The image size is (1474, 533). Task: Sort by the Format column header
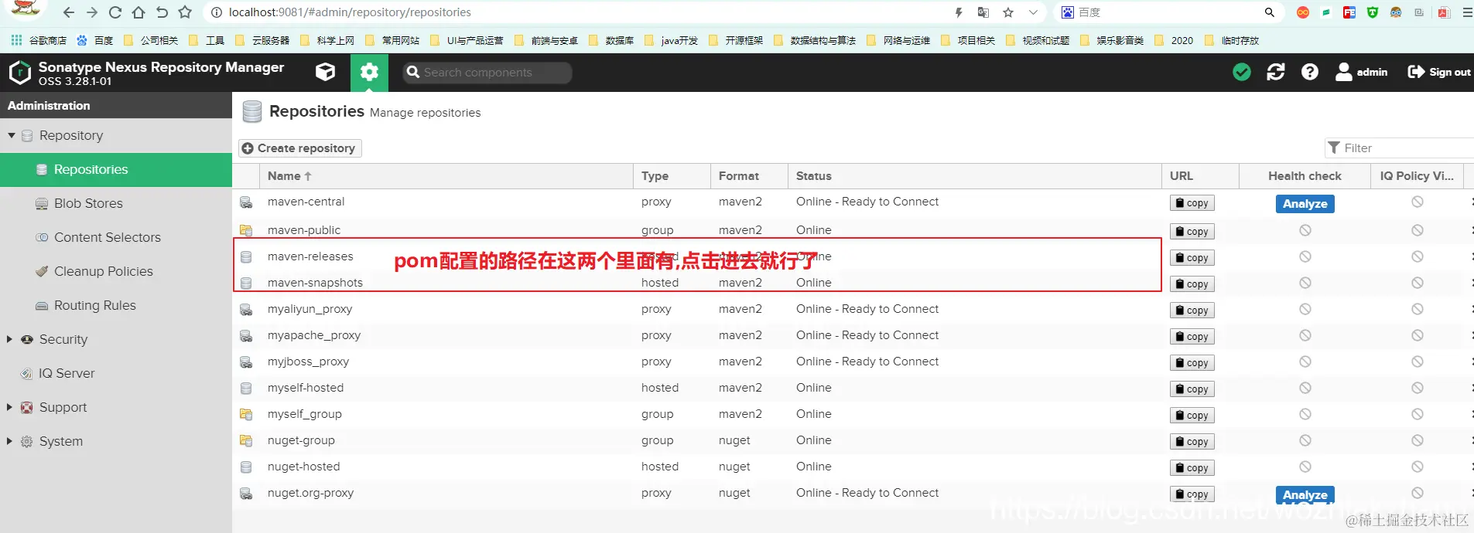[749, 175]
